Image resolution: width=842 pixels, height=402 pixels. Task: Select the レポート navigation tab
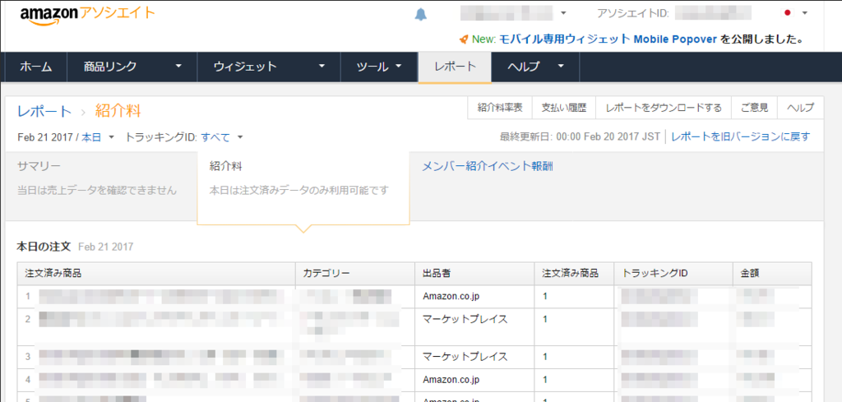click(x=455, y=67)
